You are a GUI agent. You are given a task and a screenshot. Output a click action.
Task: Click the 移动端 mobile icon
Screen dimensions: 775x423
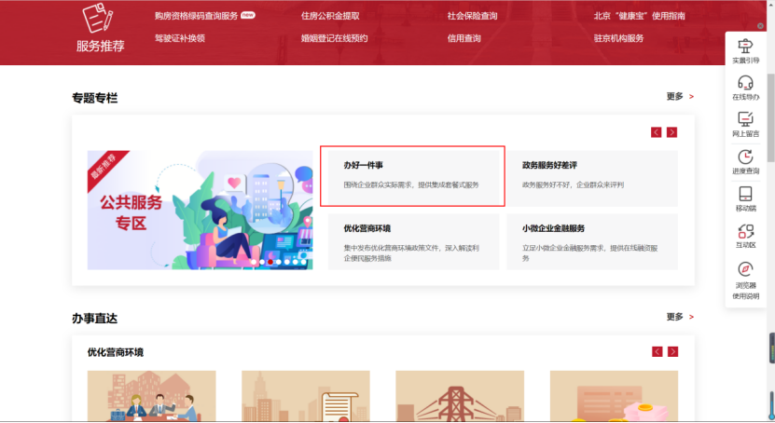click(745, 194)
